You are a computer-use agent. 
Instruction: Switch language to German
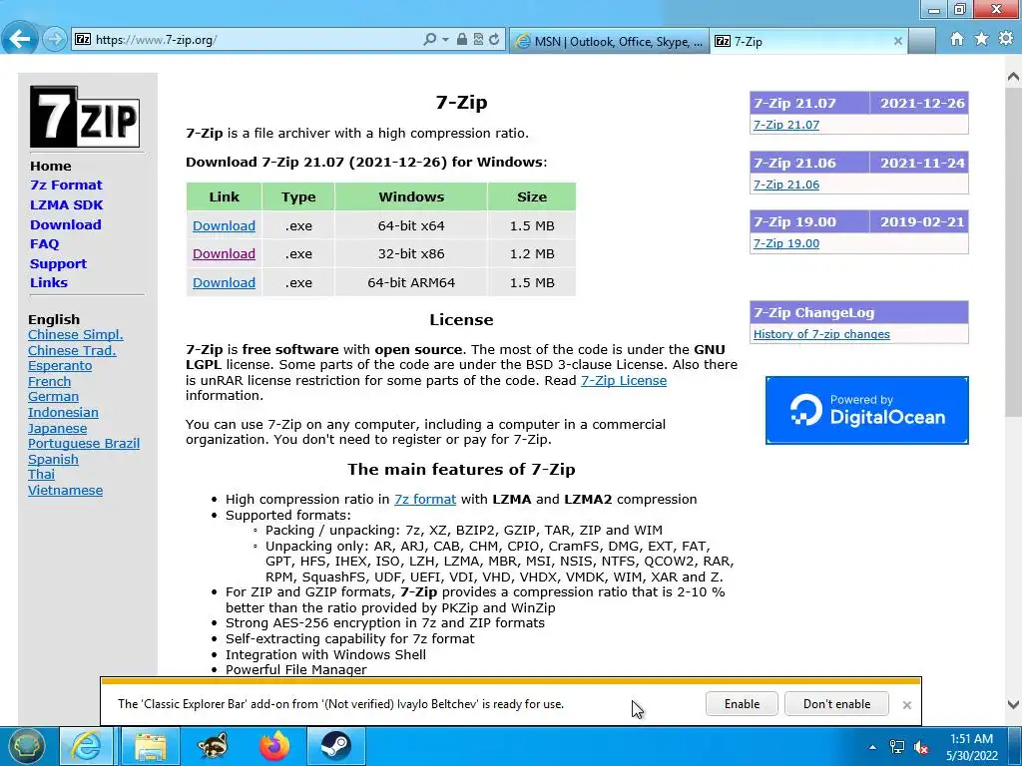tap(54, 397)
